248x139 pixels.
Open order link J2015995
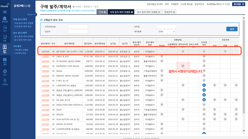(x=45, y=61)
